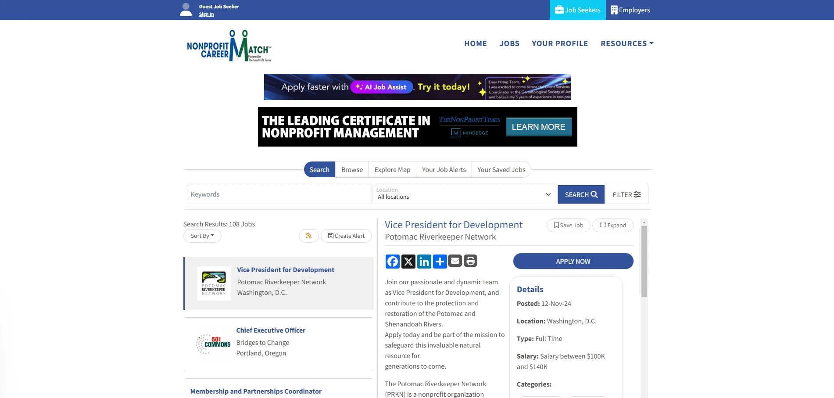
Task: Open the Explore Map tab
Action: coord(392,170)
